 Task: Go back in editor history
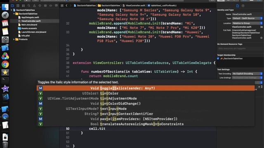[x=67, y=5]
